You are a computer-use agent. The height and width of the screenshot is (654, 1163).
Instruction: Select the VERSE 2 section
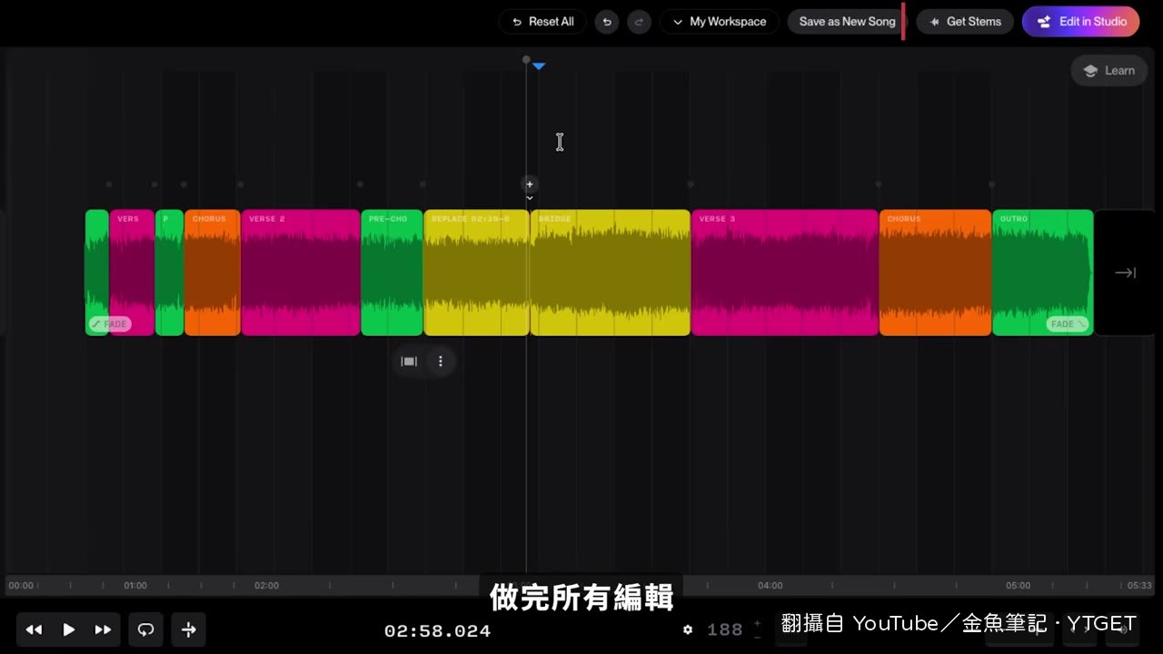click(301, 272)
